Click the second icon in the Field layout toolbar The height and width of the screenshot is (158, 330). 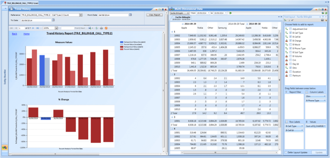tap(289, 20)
